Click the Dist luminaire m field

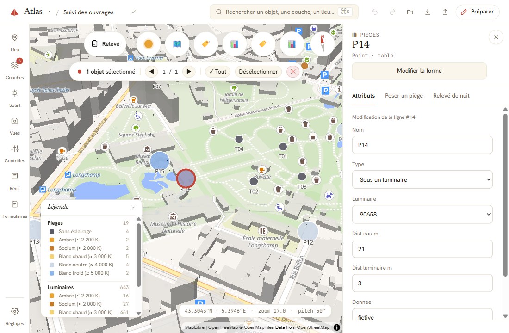(422, 283)
